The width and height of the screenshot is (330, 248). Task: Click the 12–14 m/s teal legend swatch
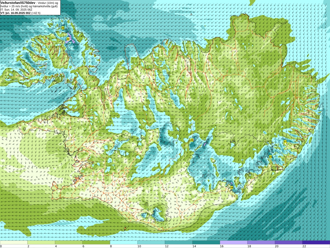pos(179,243)
